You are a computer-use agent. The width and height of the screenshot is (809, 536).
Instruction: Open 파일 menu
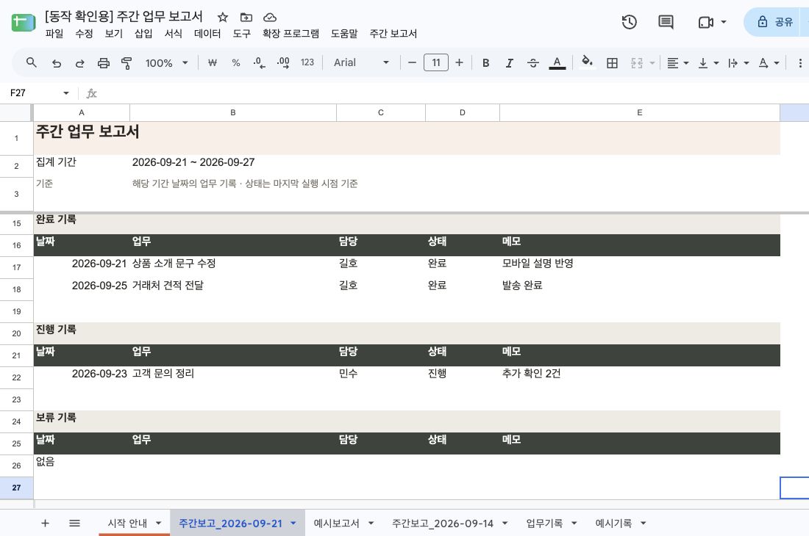54,34
